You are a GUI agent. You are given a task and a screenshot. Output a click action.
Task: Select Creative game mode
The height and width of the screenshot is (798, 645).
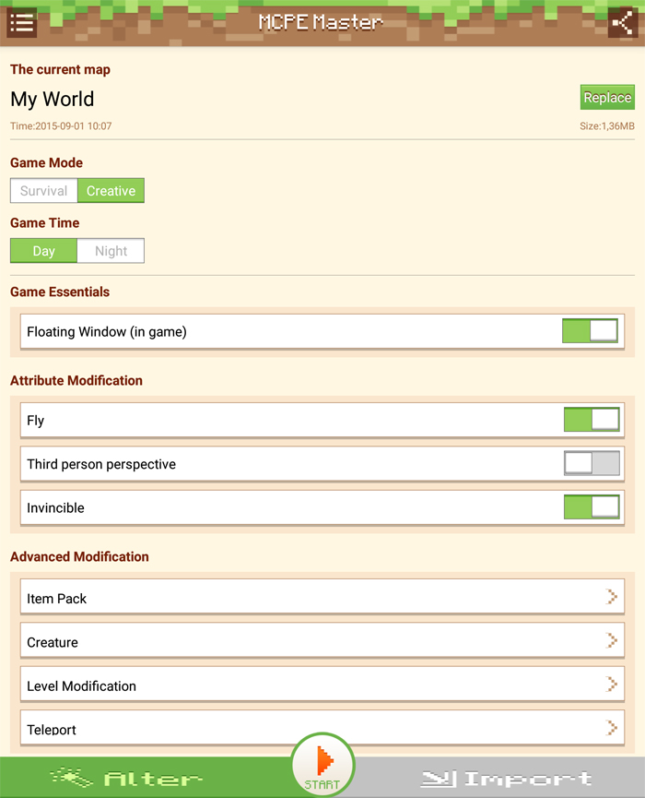click(111, 190)
